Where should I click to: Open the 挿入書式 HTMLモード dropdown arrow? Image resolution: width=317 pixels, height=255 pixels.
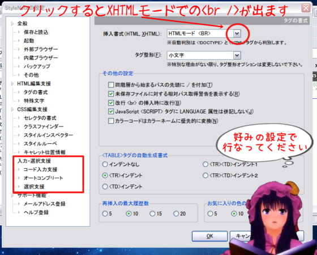tap(237, 33)
